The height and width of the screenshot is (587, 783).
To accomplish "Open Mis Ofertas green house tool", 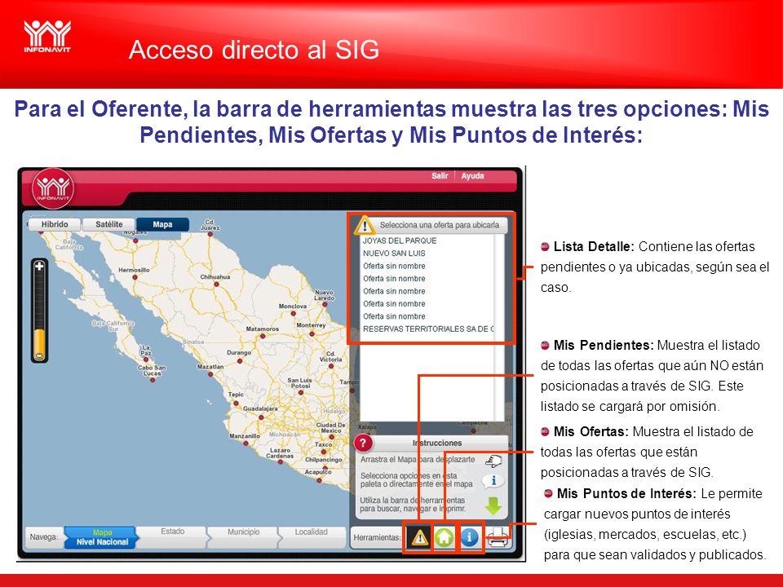I will (x=444, y=537).
